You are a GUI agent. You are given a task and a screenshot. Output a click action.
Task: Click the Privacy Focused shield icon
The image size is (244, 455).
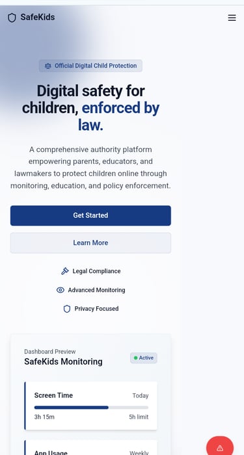(67, 309)
